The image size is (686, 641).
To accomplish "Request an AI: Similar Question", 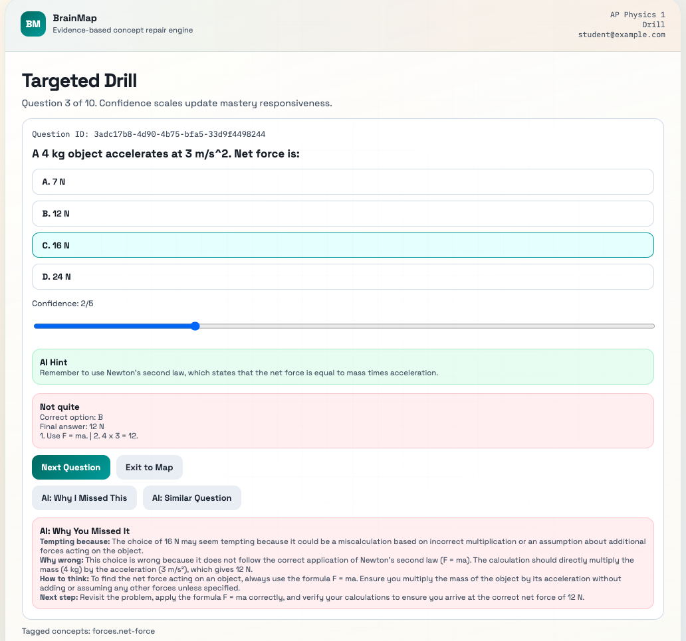I will (191, 498).
